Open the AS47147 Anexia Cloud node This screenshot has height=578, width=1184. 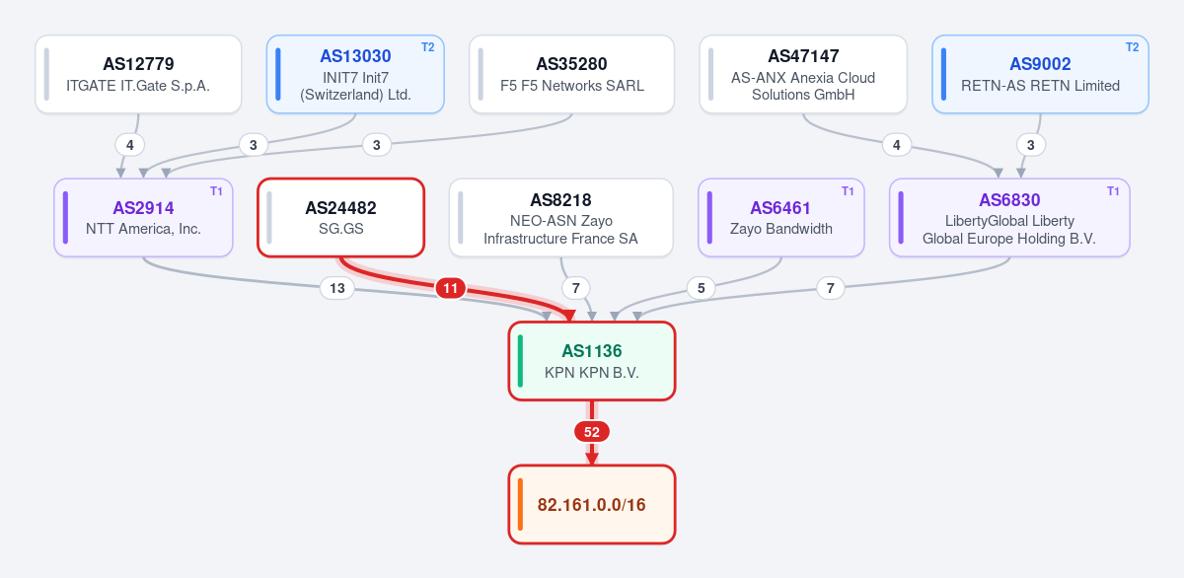coord(803,74)
